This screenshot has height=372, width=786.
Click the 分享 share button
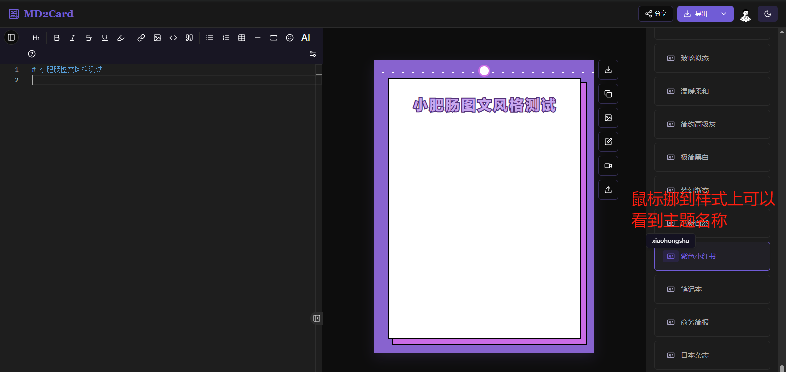656,14
